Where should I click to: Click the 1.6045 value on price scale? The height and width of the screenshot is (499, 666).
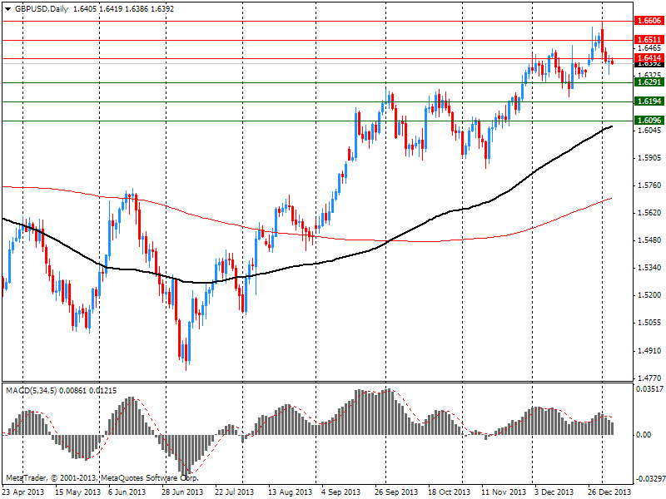pos(648,131)
